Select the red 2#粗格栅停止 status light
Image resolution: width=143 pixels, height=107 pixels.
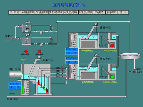tap(39, 52)
